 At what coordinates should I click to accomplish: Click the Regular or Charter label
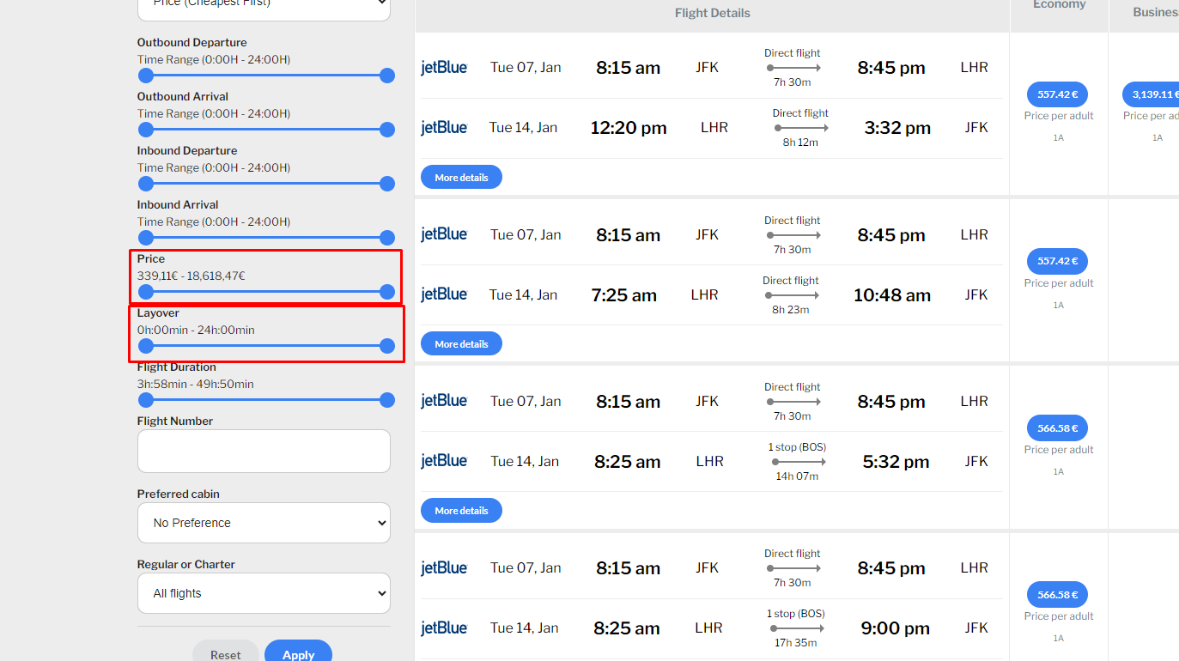(186, 564)
